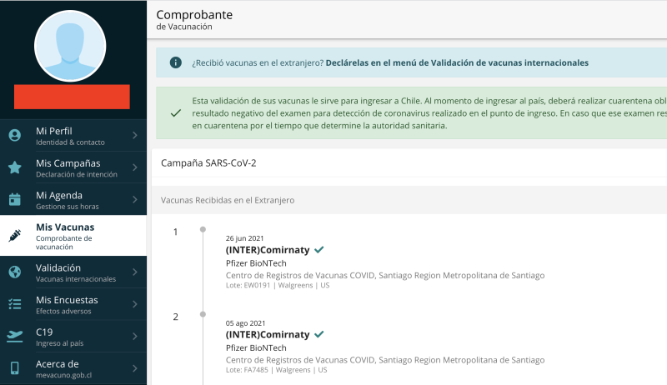Viewport: 667px width, 385px height.
Task: Click the Mis Vacunas syringe icon
Action: click(x=15, y=236)
